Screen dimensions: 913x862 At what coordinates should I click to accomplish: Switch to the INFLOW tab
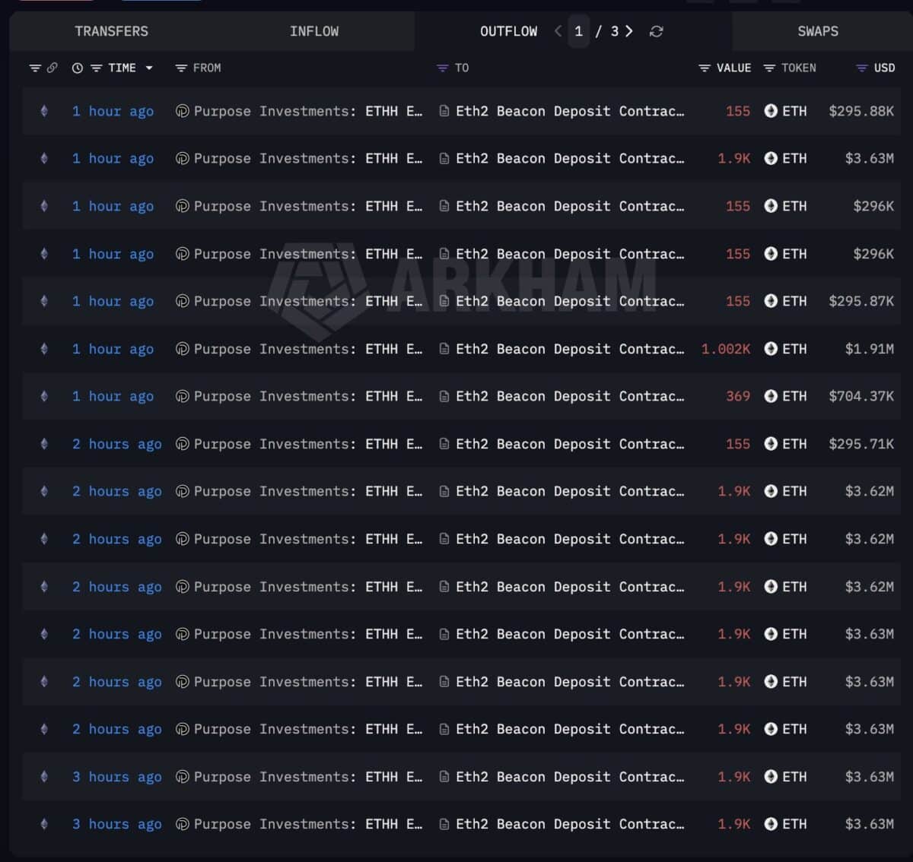(313, 31)
